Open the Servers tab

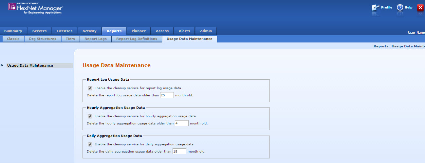tap(39, 31)
